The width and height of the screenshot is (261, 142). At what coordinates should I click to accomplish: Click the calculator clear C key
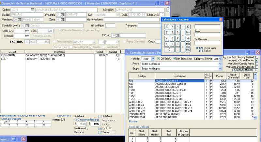click(188, 27)
